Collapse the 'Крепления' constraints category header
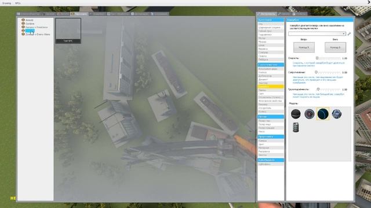Screen dimensions: 371x208 coord(271,20)
